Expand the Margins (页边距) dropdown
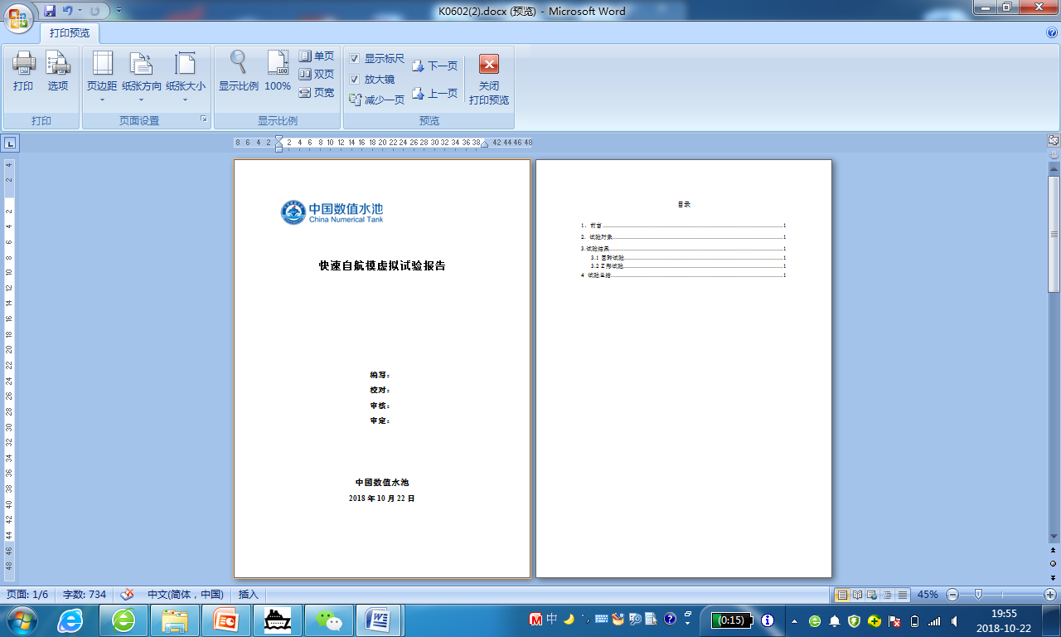This screenshot has height=637, width=1061. click(102, 100)
